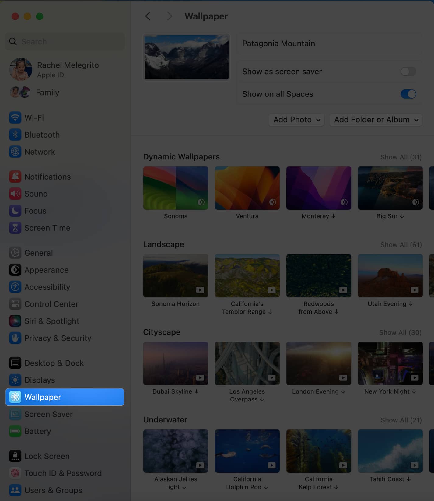
Task: Open Wi-Fi settings icon in sidebar
Action: tap(15, 117)
